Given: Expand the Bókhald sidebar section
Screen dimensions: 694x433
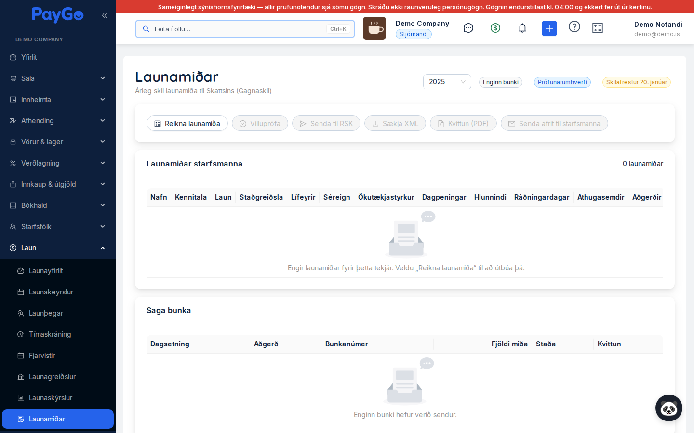Looking at the screenshot, I should (x=58, y=205).
